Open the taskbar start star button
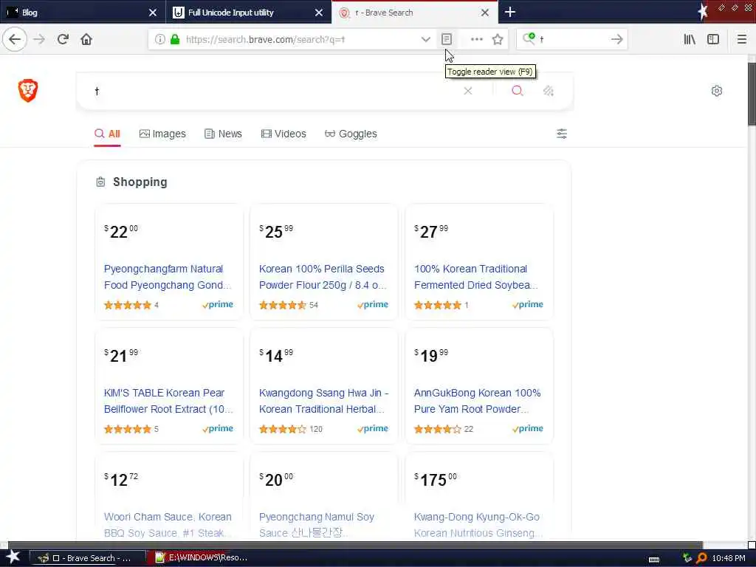This screenshot has height=567, width=756. (13, 557)
